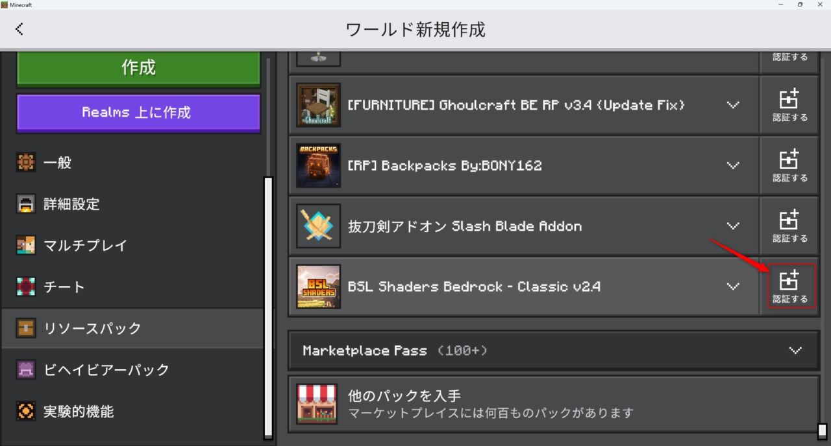Viewport: 831px width, 446px height.
Task: Open the 実験的機能 tab
Action: tap(133, 411)
